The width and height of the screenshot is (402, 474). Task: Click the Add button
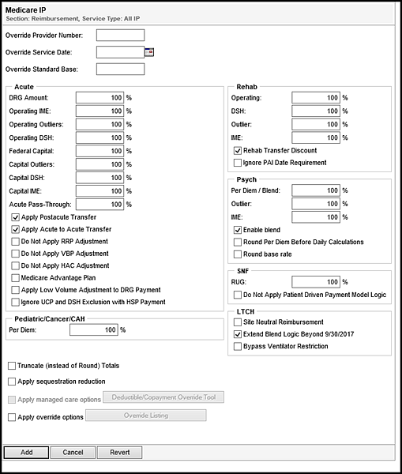click(26, 452)
